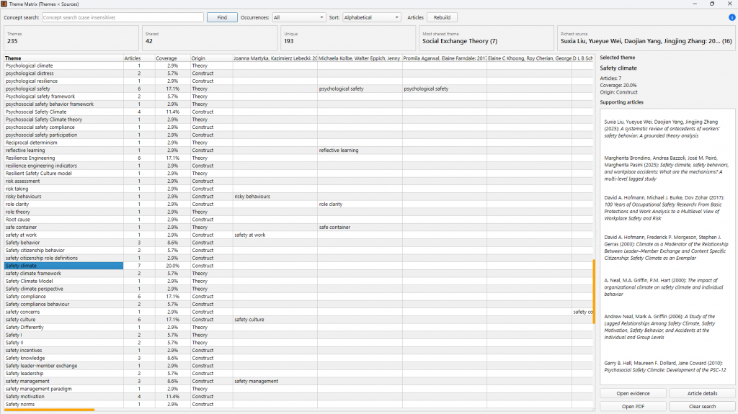
Task: Select the 'reflective learning' theme name
Action: point(25,150)
